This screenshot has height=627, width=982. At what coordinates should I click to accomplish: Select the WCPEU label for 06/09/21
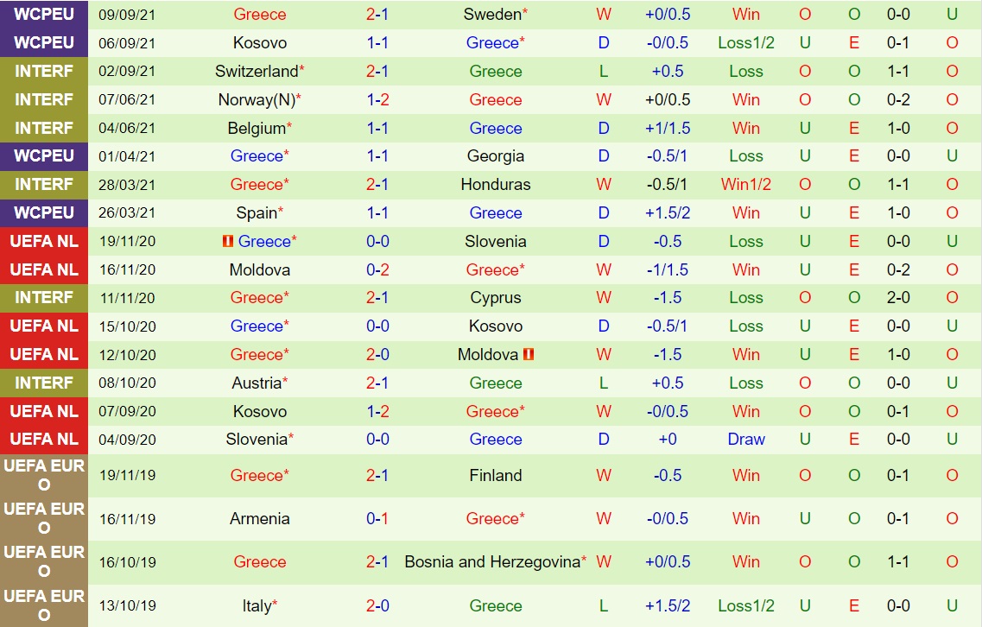44,42
